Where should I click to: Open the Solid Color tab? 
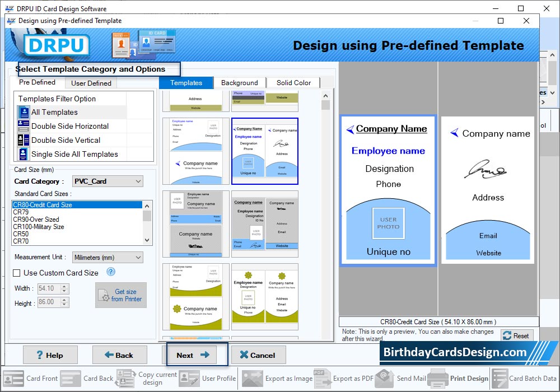293,83
